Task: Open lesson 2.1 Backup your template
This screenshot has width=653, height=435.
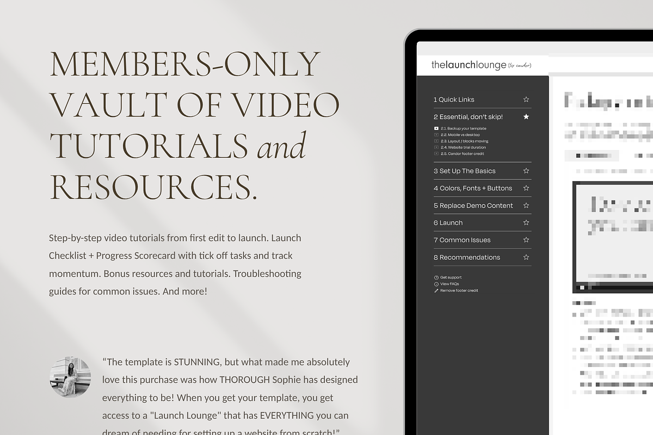Action: (460, 128)
